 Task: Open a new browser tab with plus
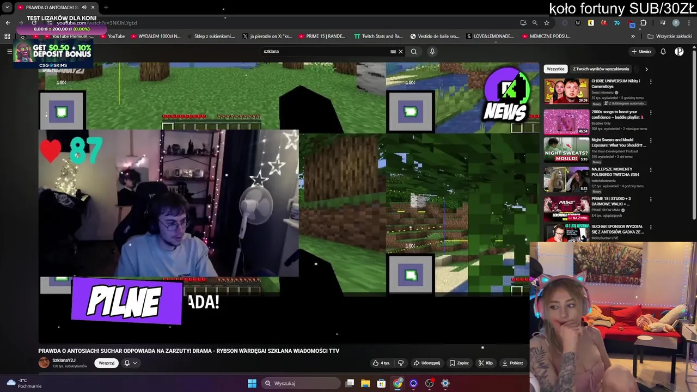point(106,8)
